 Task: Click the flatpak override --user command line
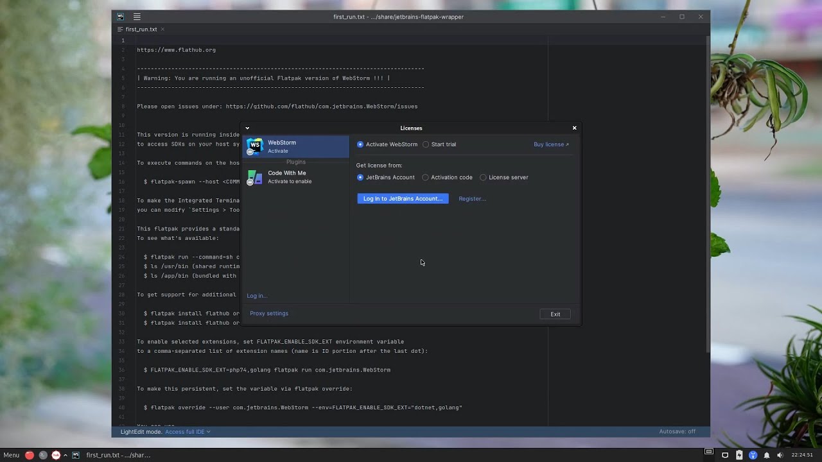click(302, 408)
